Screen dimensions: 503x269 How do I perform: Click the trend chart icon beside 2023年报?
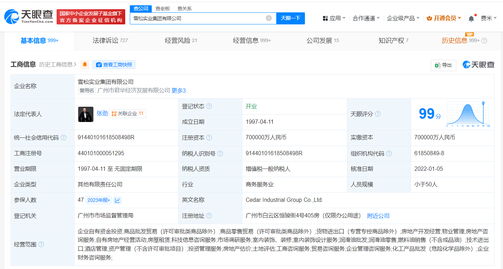coord(117,200)
